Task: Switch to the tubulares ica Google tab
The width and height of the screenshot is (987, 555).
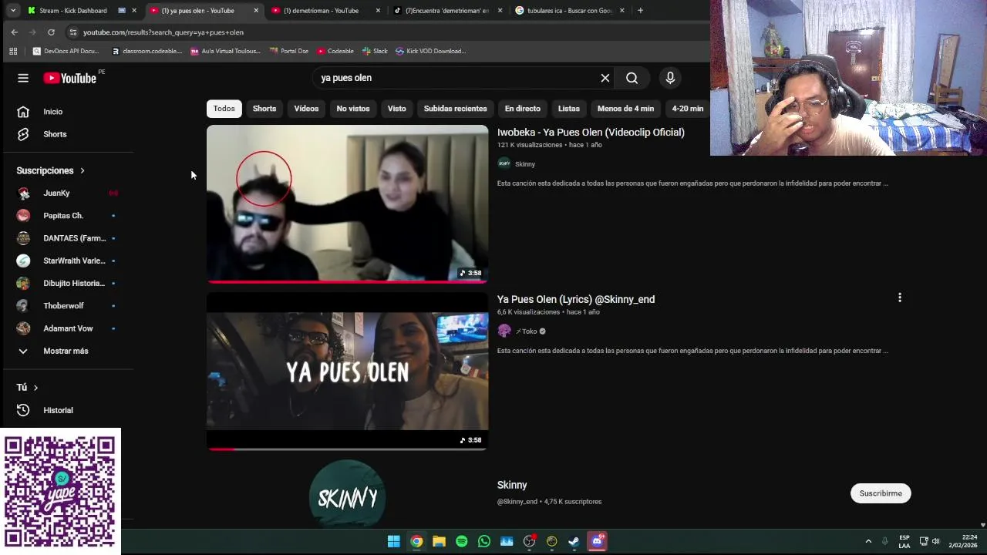Action: coord(570,11)
